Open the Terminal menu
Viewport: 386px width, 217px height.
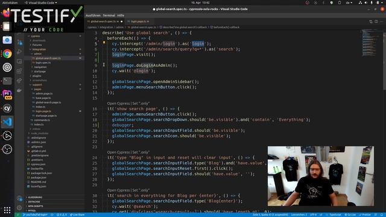pos(109,16)
